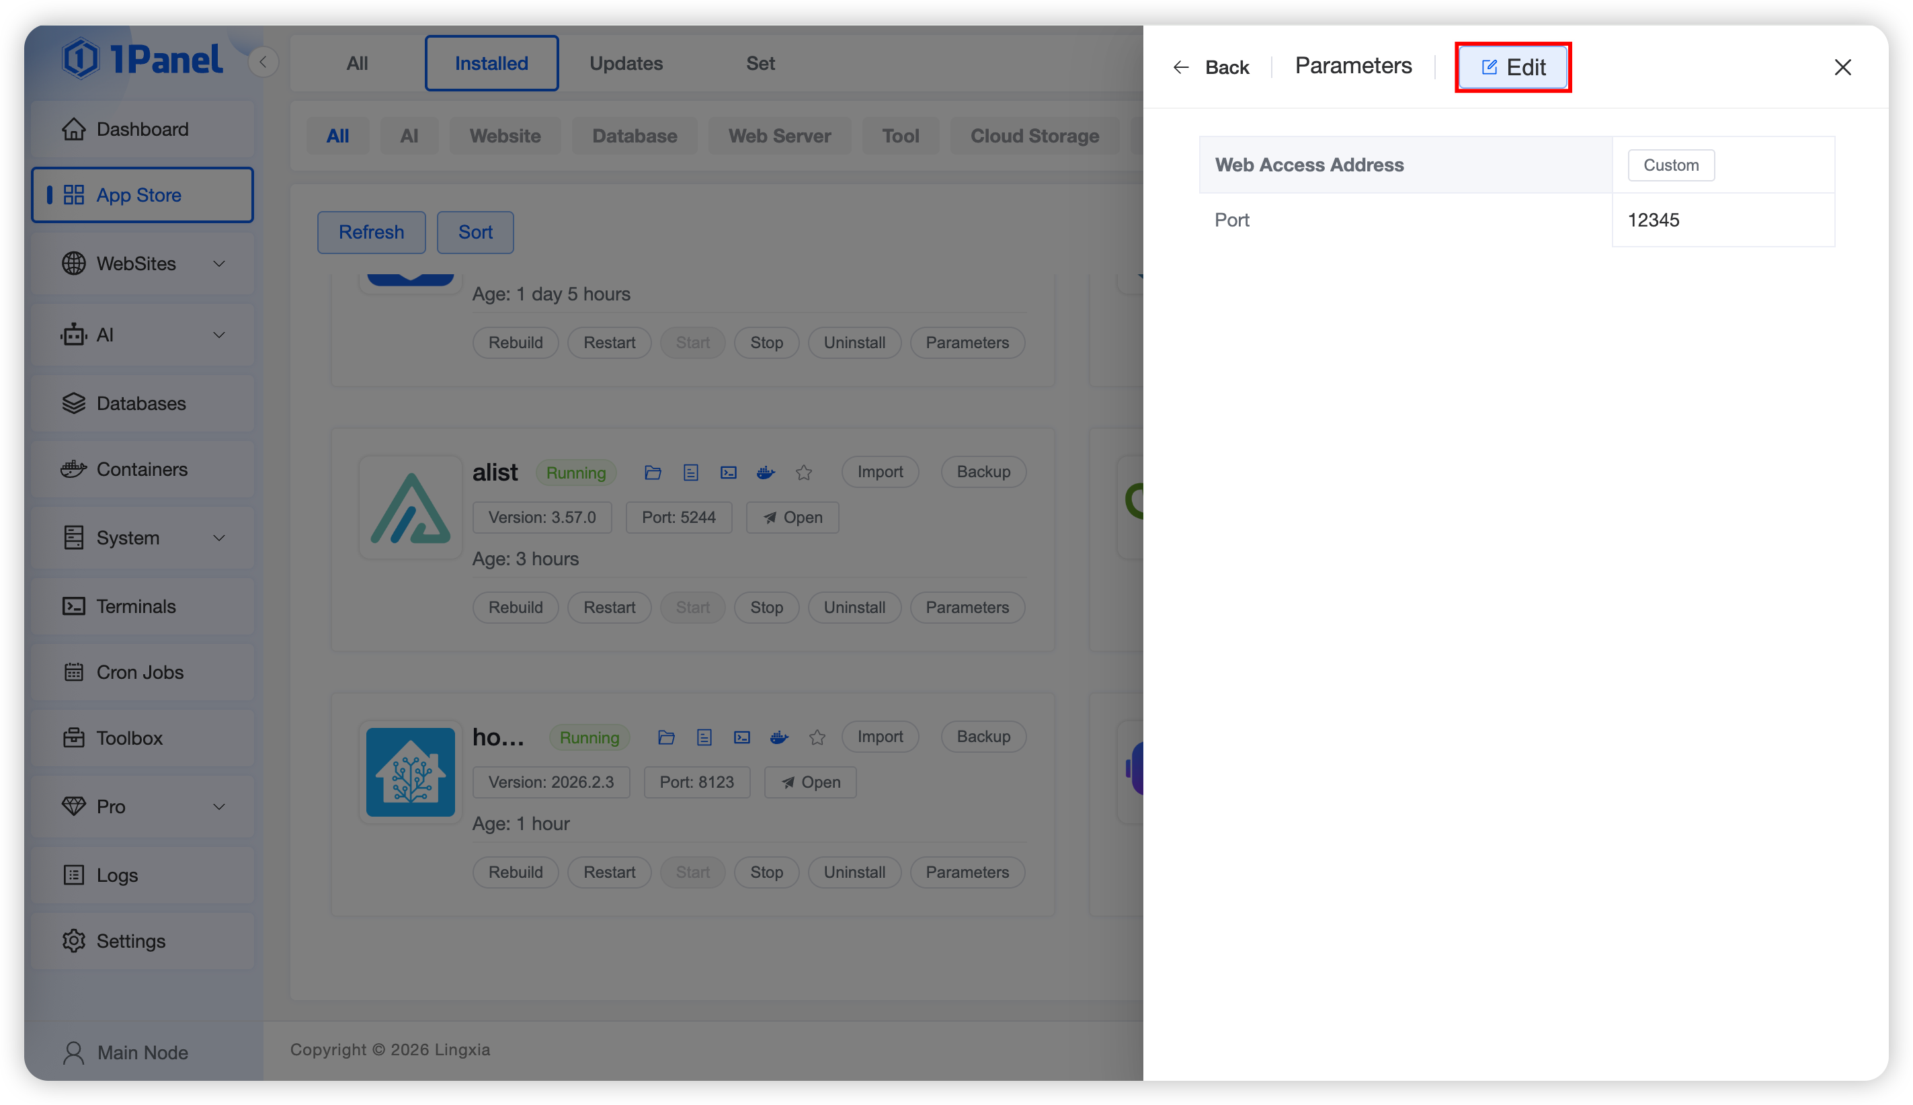Screen dimensions: 1913x1105
Task: Click the alist folder icon
Action: coord(653,473)
